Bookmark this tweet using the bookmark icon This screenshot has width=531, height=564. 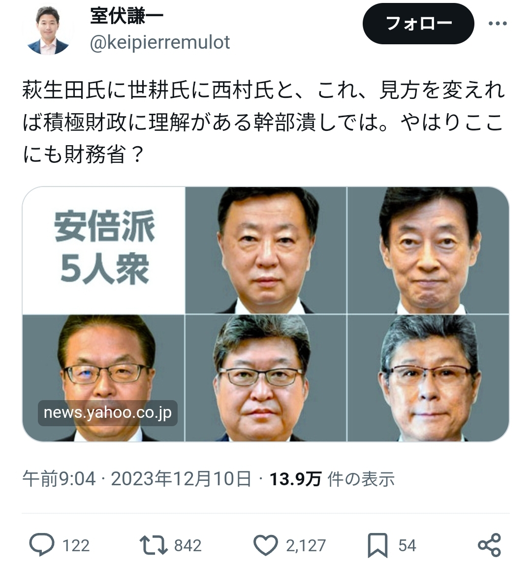pyautogui.click(x=377, y=545)
